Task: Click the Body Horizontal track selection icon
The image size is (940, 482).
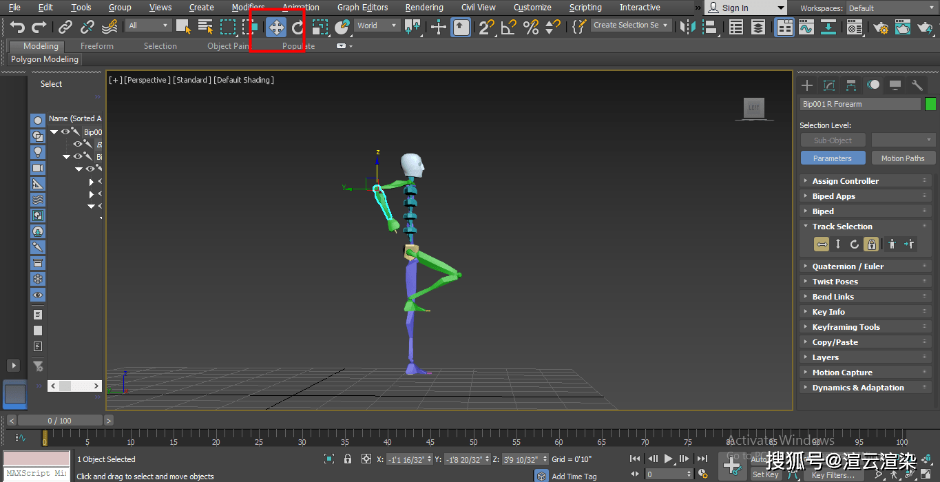Action: (821, 244)
